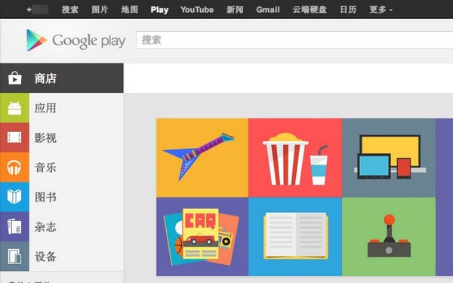Screen dimensions: 453x283
Task: Open Gmail from the top navigation bar
Action: point(268,10)
